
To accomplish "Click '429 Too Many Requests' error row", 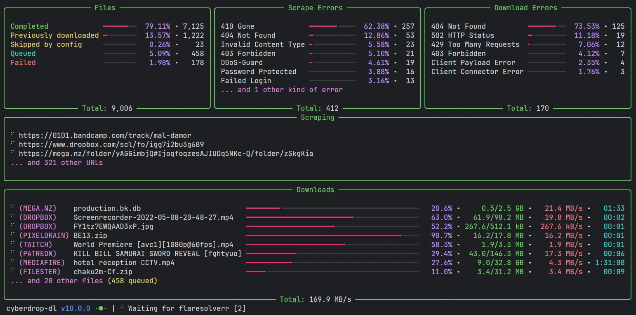I will click(528, 44).
